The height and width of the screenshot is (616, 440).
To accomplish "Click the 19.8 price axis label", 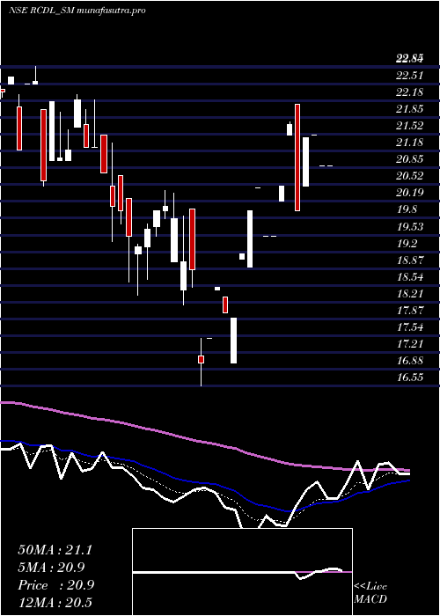I will click(x=407, y=209).
